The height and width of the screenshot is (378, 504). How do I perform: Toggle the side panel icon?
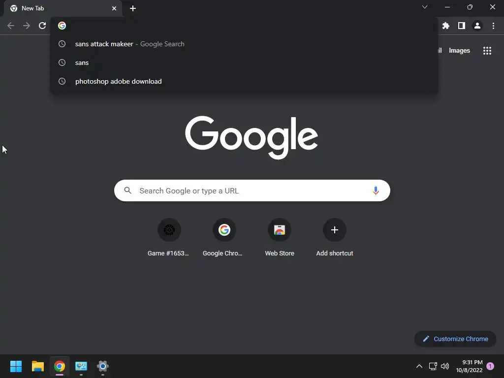462,26
